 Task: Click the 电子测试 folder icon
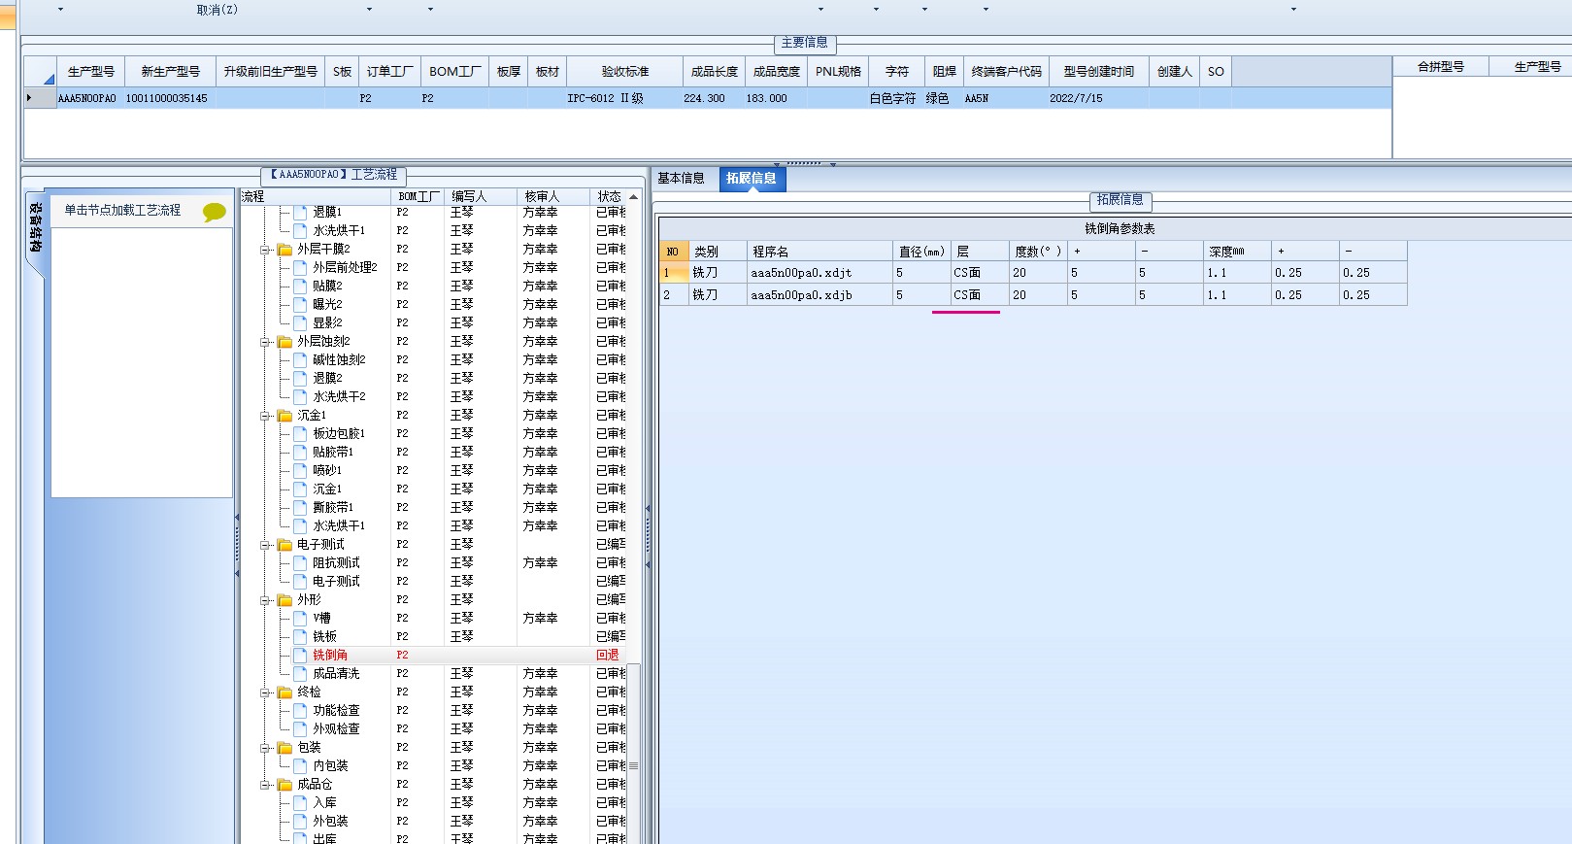coord(284,545)
